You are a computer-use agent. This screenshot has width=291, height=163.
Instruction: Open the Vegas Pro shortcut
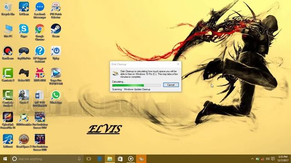55,77
